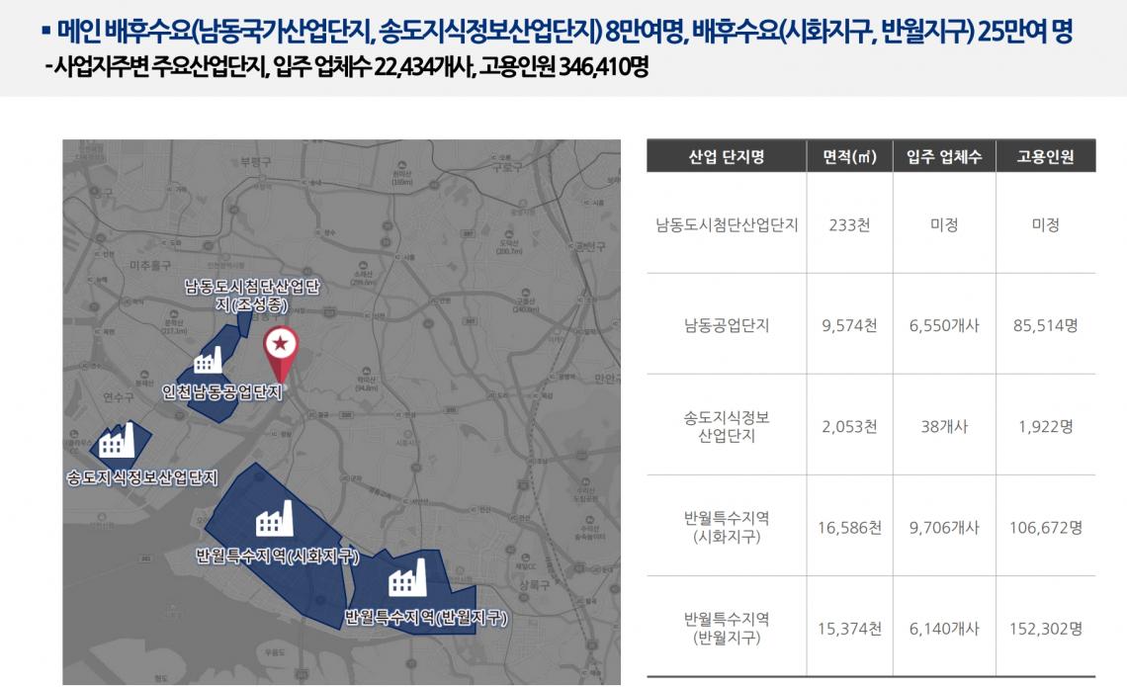Select the 고용인원 table header

pos(1043,154)
